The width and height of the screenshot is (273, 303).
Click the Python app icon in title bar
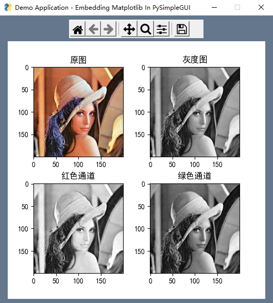pyautogui.click(x=8, y=7)
